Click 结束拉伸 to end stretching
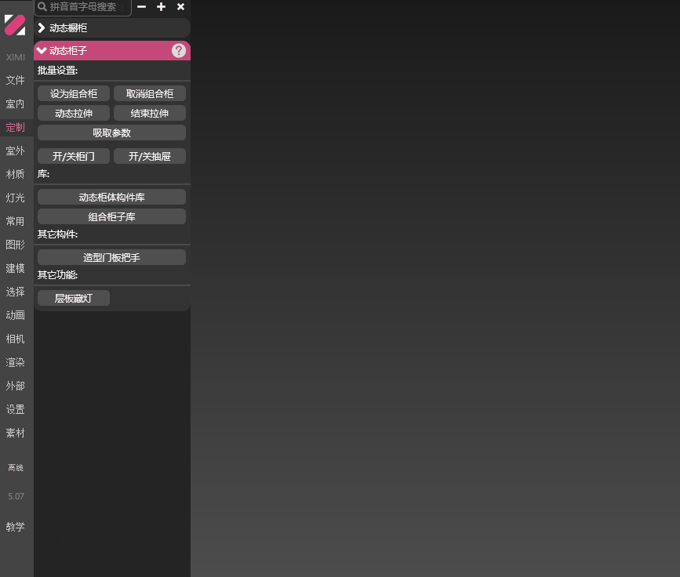 [x=150, y=113]
